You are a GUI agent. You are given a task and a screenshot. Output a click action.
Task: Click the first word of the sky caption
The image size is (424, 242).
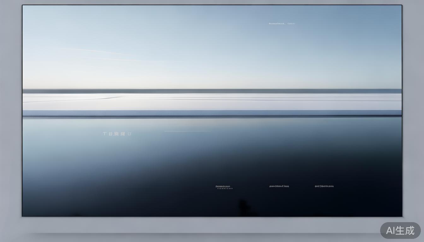[x=277, y=24]
